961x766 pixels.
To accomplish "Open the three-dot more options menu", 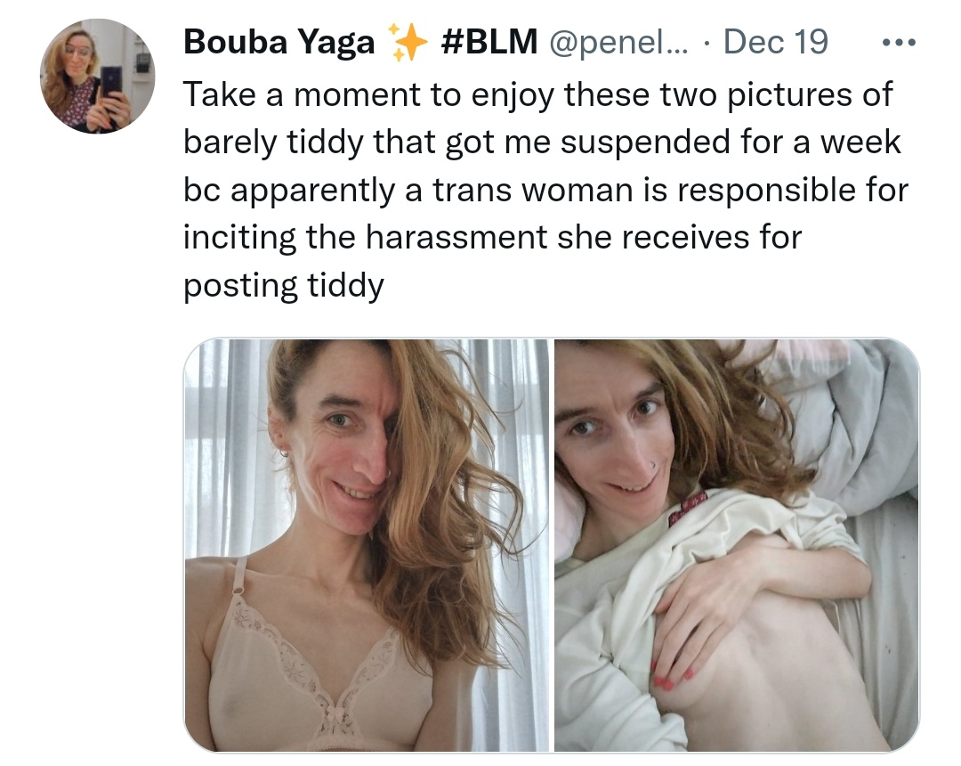I will pos(899,43).
